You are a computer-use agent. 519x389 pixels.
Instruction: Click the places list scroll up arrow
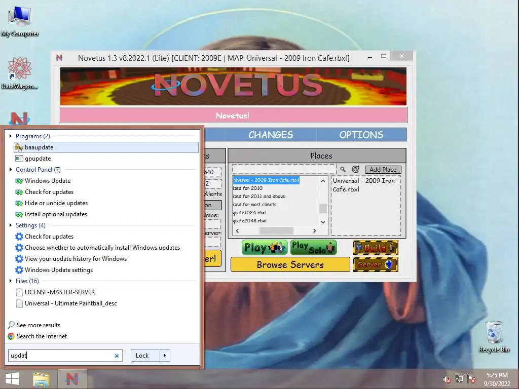(323, 181)
